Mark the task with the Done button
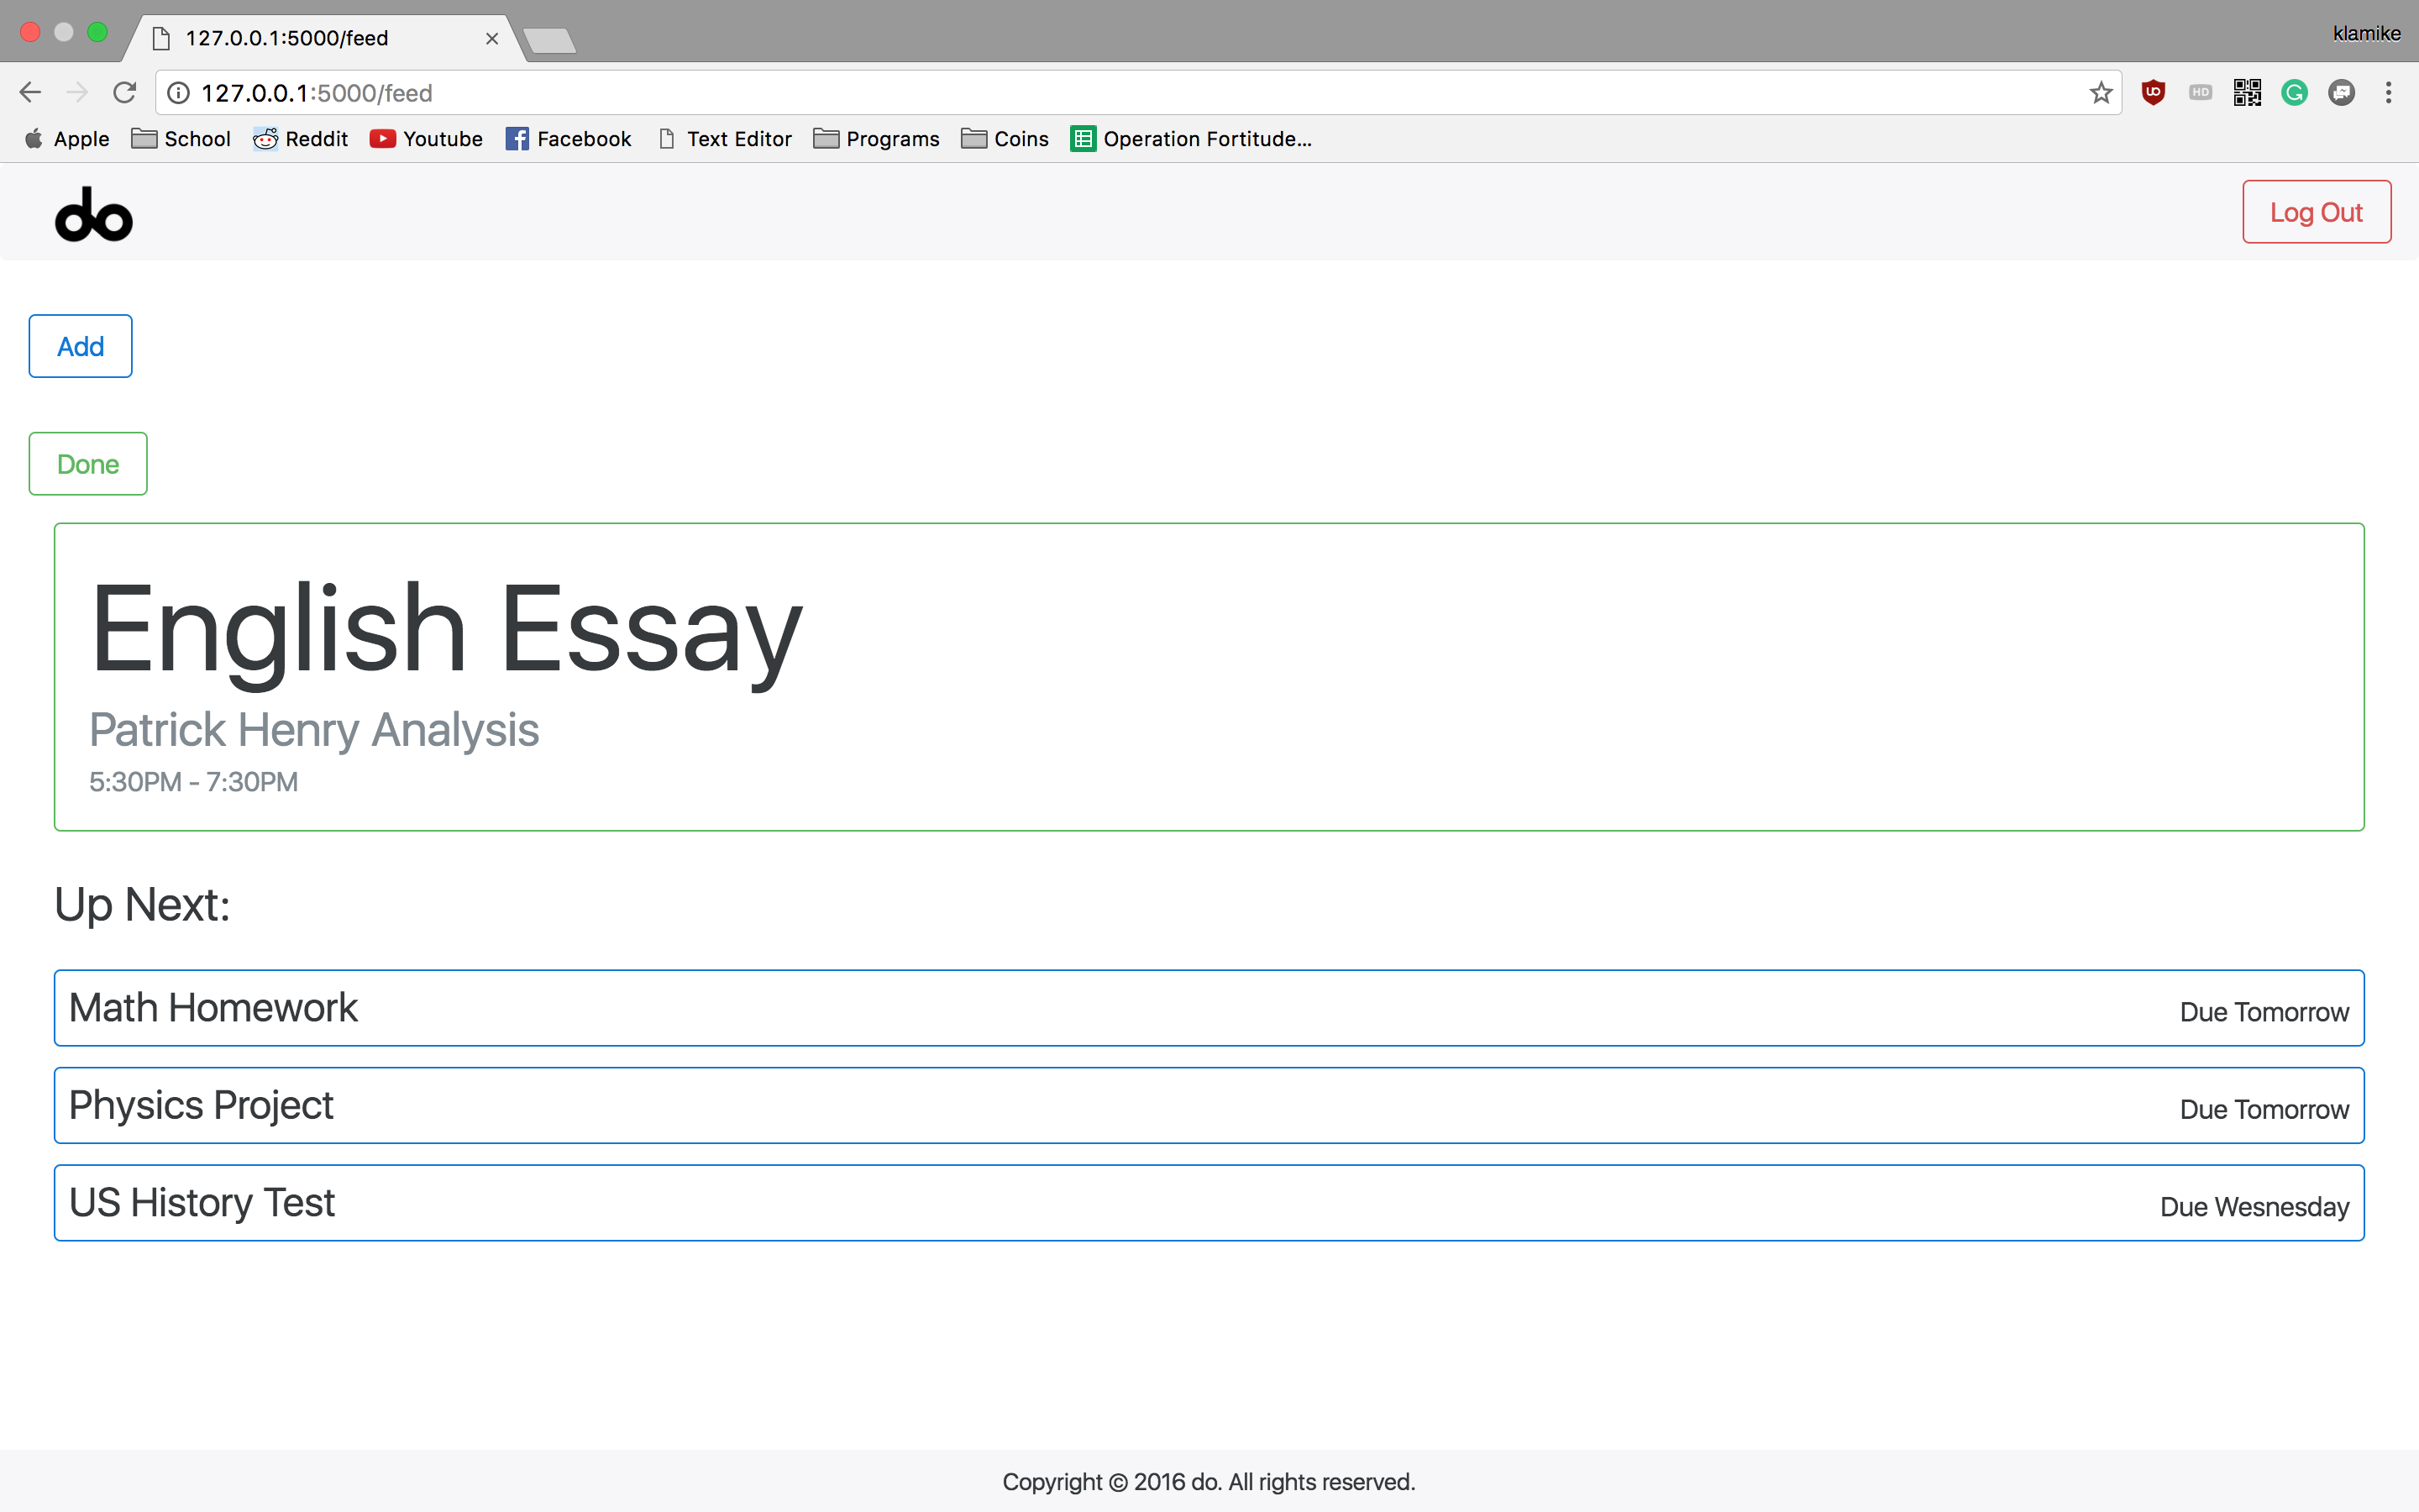Image resolution: width=2419 pixels, height=1512 pixels. tap(88, 464)
